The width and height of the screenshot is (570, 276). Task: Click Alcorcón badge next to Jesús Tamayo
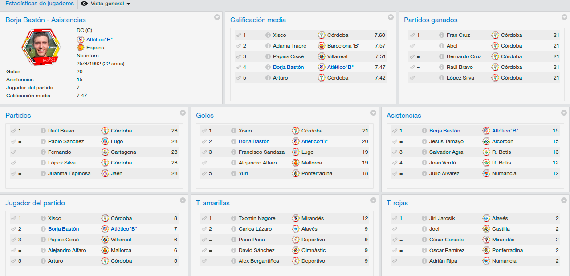click(x=486, y=141)
